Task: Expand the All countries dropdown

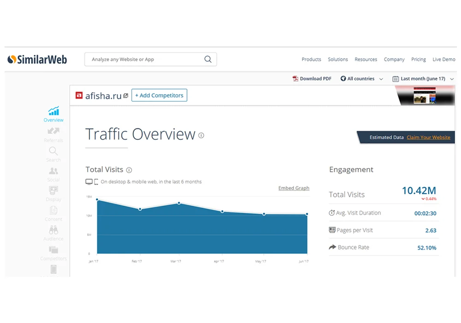Action: [362, 79]
